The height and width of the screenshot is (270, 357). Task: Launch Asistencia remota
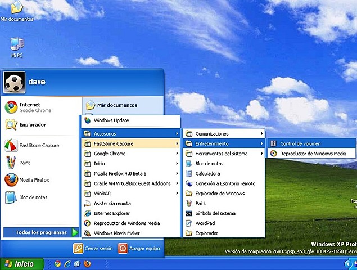click(x=130, y=204)
